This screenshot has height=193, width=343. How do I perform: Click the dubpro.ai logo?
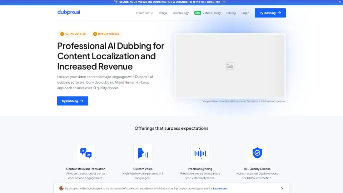[69, 12]
